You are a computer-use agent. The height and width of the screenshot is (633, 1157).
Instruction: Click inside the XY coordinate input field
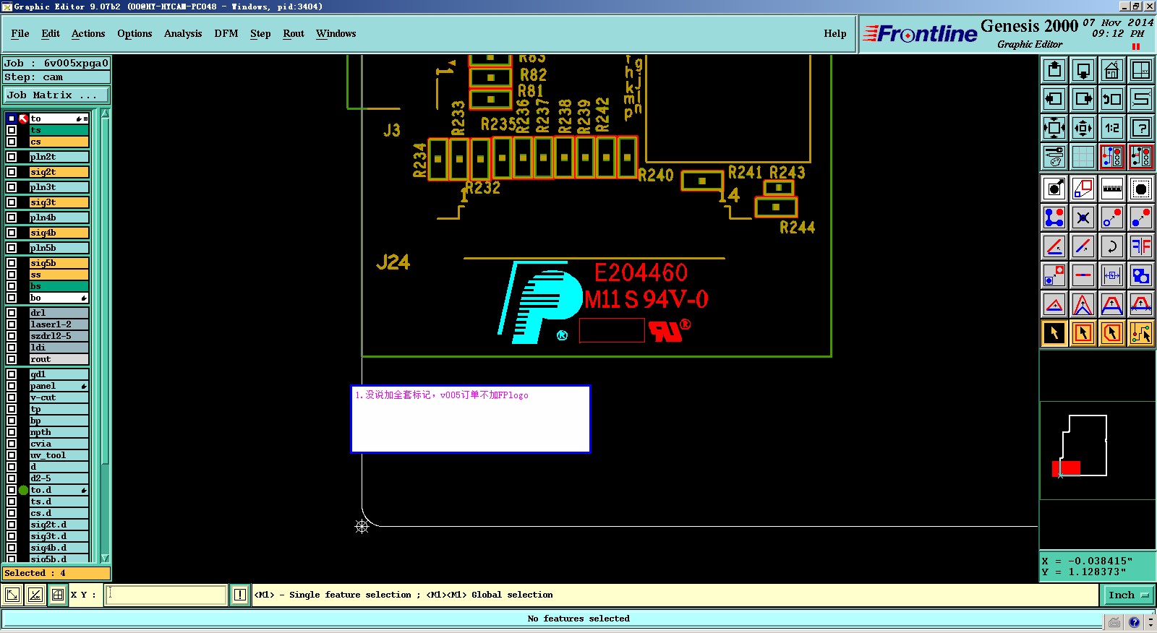pos(166,595)
